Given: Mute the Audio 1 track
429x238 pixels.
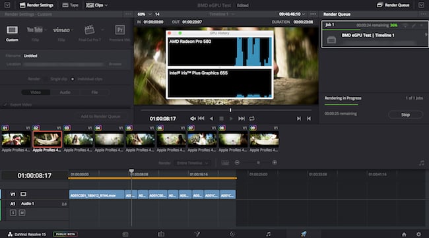Looking at the screenshot, I should point(22,212).
